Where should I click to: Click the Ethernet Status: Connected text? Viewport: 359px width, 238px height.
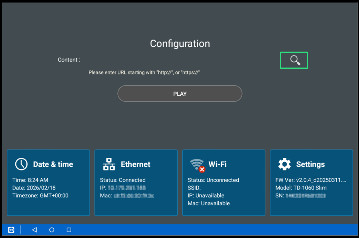123,180
